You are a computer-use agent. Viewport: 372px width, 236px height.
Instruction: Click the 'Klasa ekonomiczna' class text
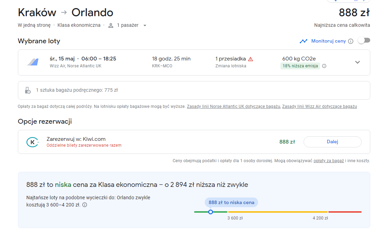(x=79, y=25)
